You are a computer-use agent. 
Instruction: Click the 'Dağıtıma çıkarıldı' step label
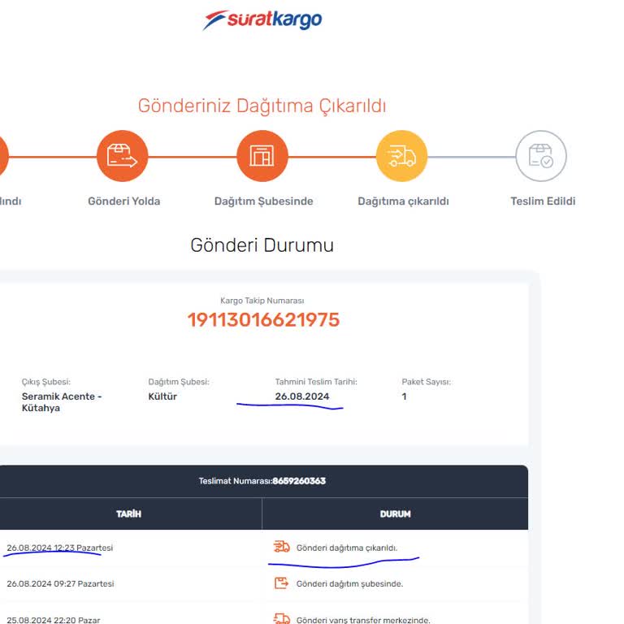tap(403, 201)
